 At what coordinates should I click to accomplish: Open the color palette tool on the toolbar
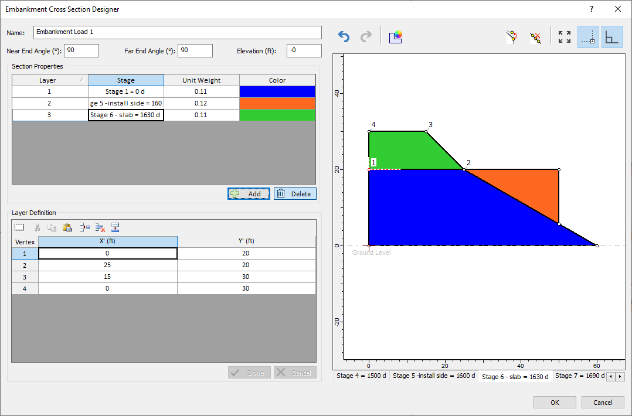396,36
